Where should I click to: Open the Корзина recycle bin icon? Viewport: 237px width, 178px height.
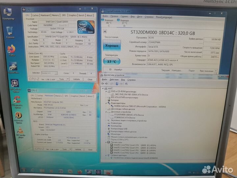10,32
